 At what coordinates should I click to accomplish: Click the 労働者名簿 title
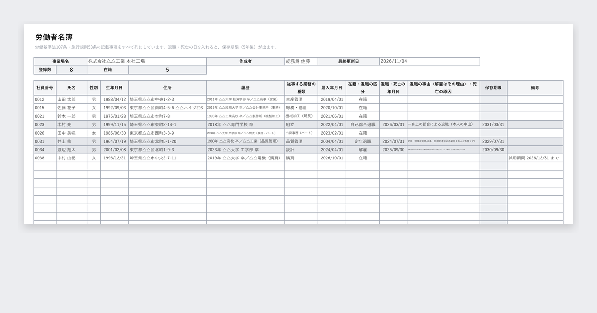(x=54, y=37)
